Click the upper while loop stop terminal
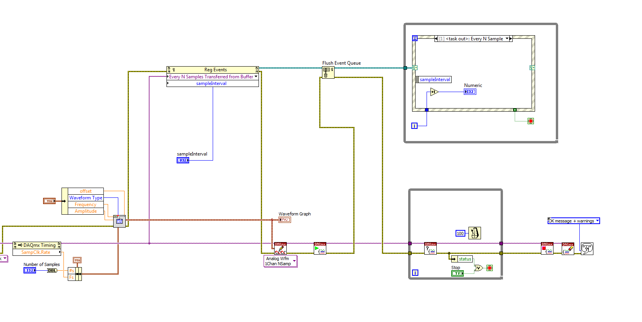 coord(531,121)
